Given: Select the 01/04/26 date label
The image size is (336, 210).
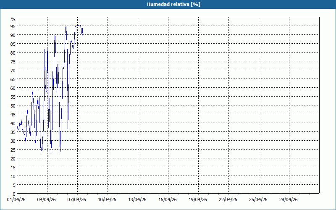Looking at the screenshot, I should (17, 199).
